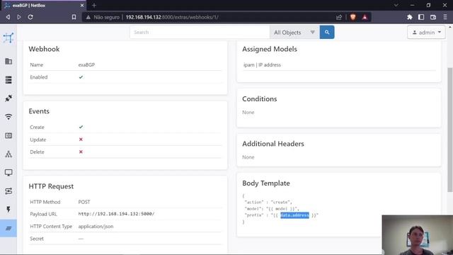Open Organization menu in the sidebar
The height and width of the screenshot is (255, 453).
pyautogui.click(x=8, y=62)
